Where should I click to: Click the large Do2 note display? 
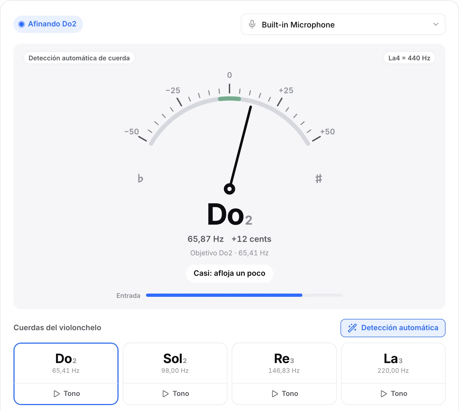[x=229, y=214]
